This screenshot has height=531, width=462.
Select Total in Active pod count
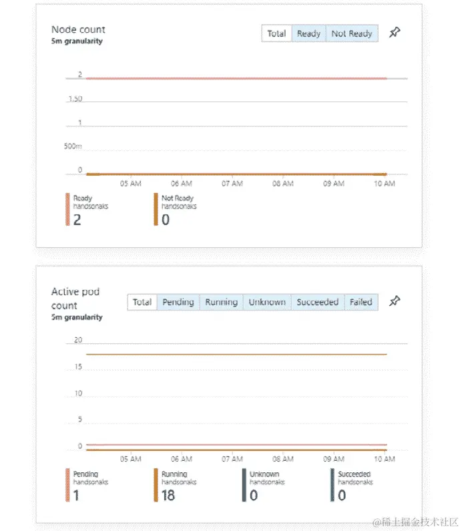click(142, 302)
